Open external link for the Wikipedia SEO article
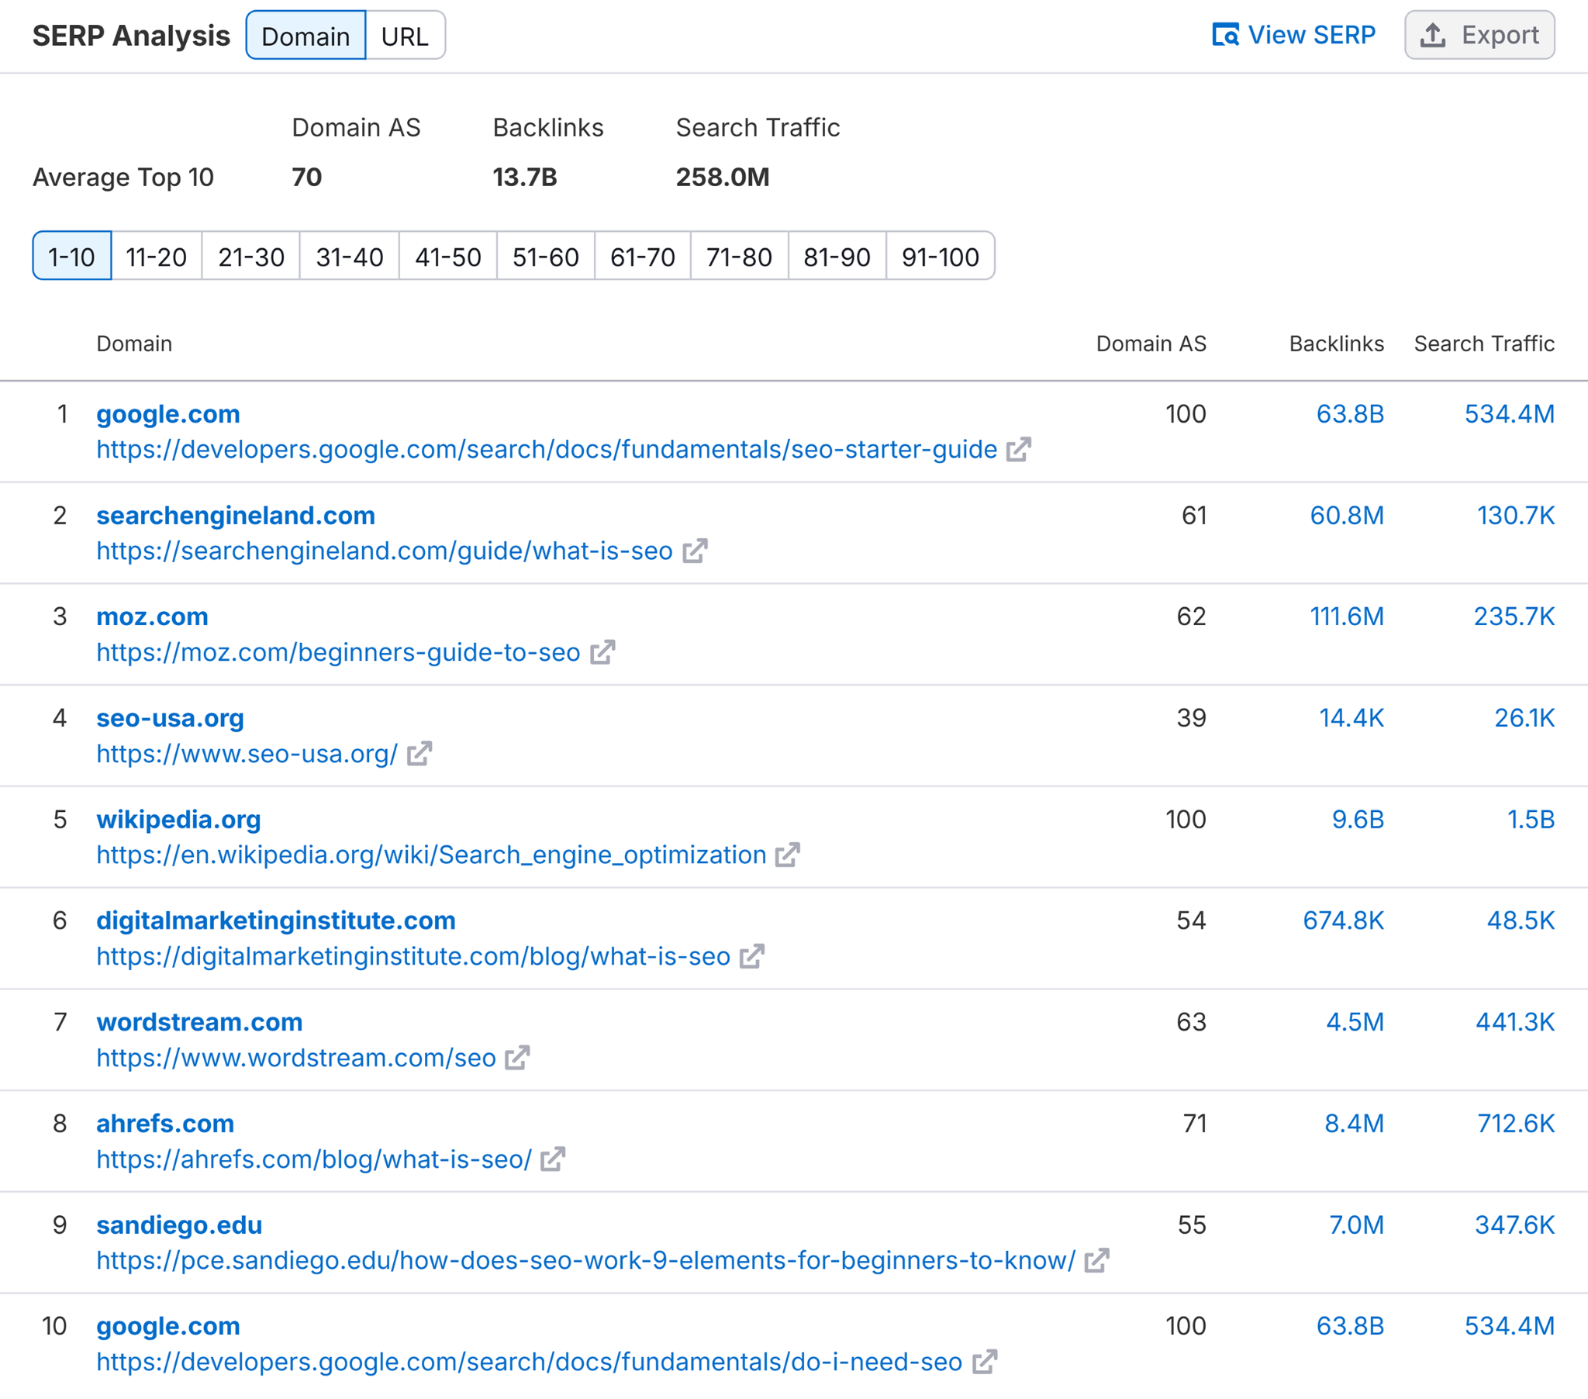 [x=787, y=855]
